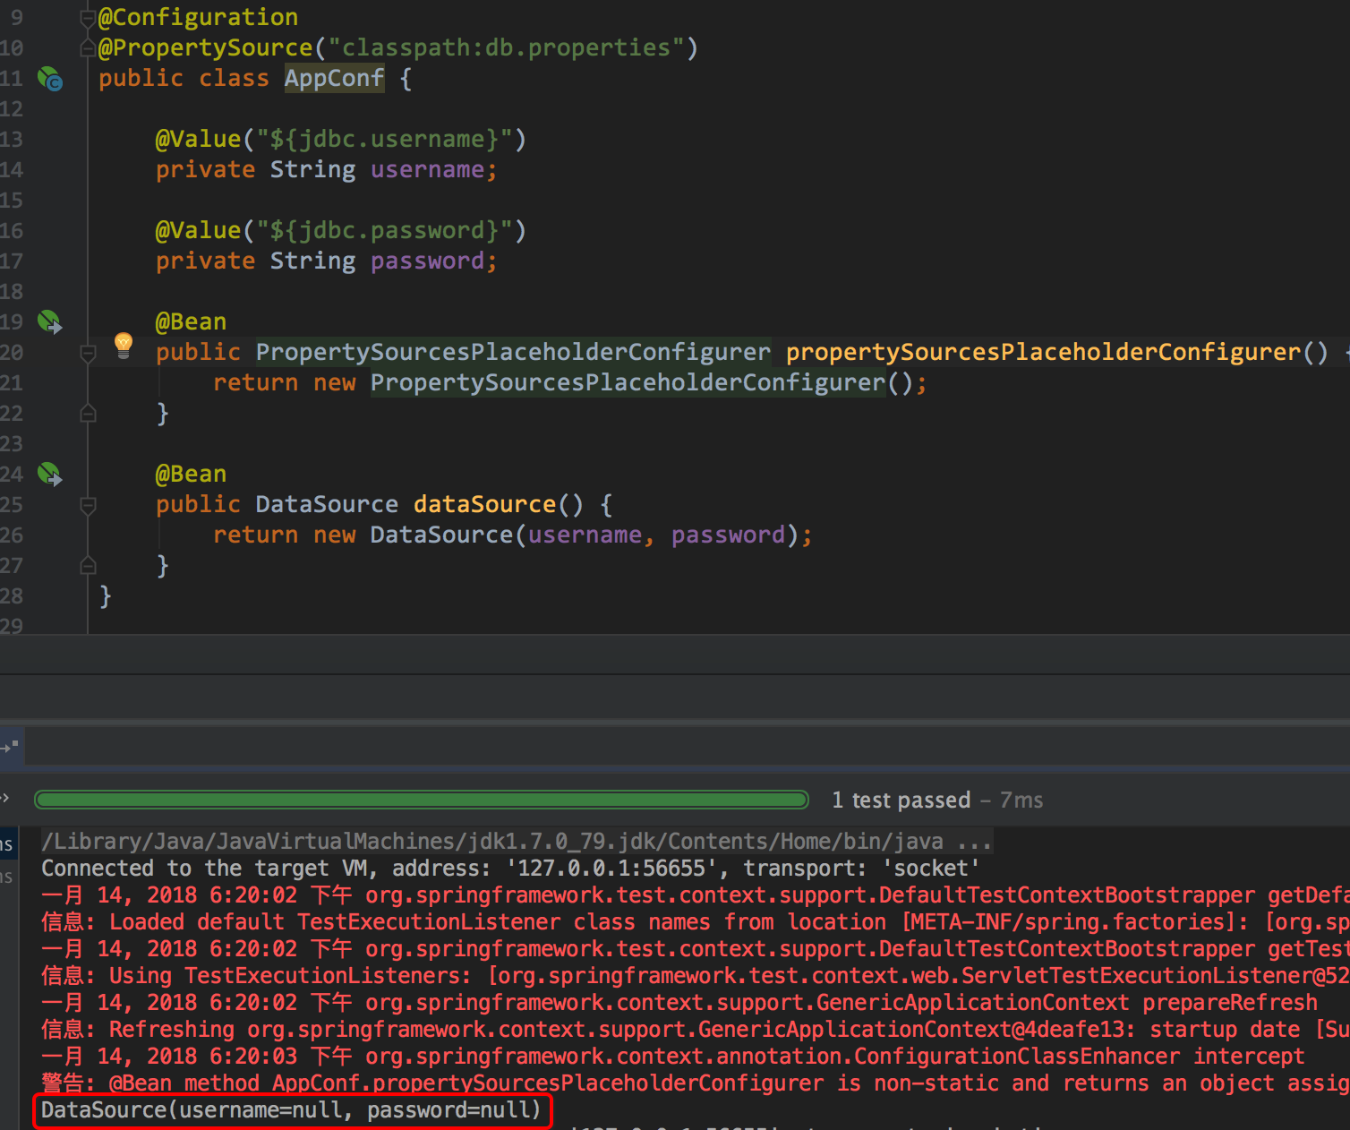Fold the propertySourcesPlaceholderConfigurer method on line 20
Image resolution: width=1350 pixels, height=1130 pixels.
88,353
